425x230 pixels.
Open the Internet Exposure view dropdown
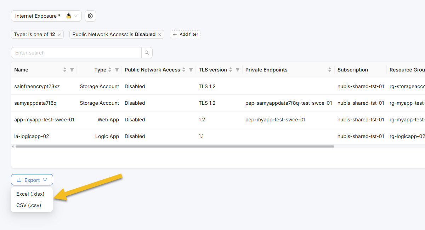pos(46,16)
